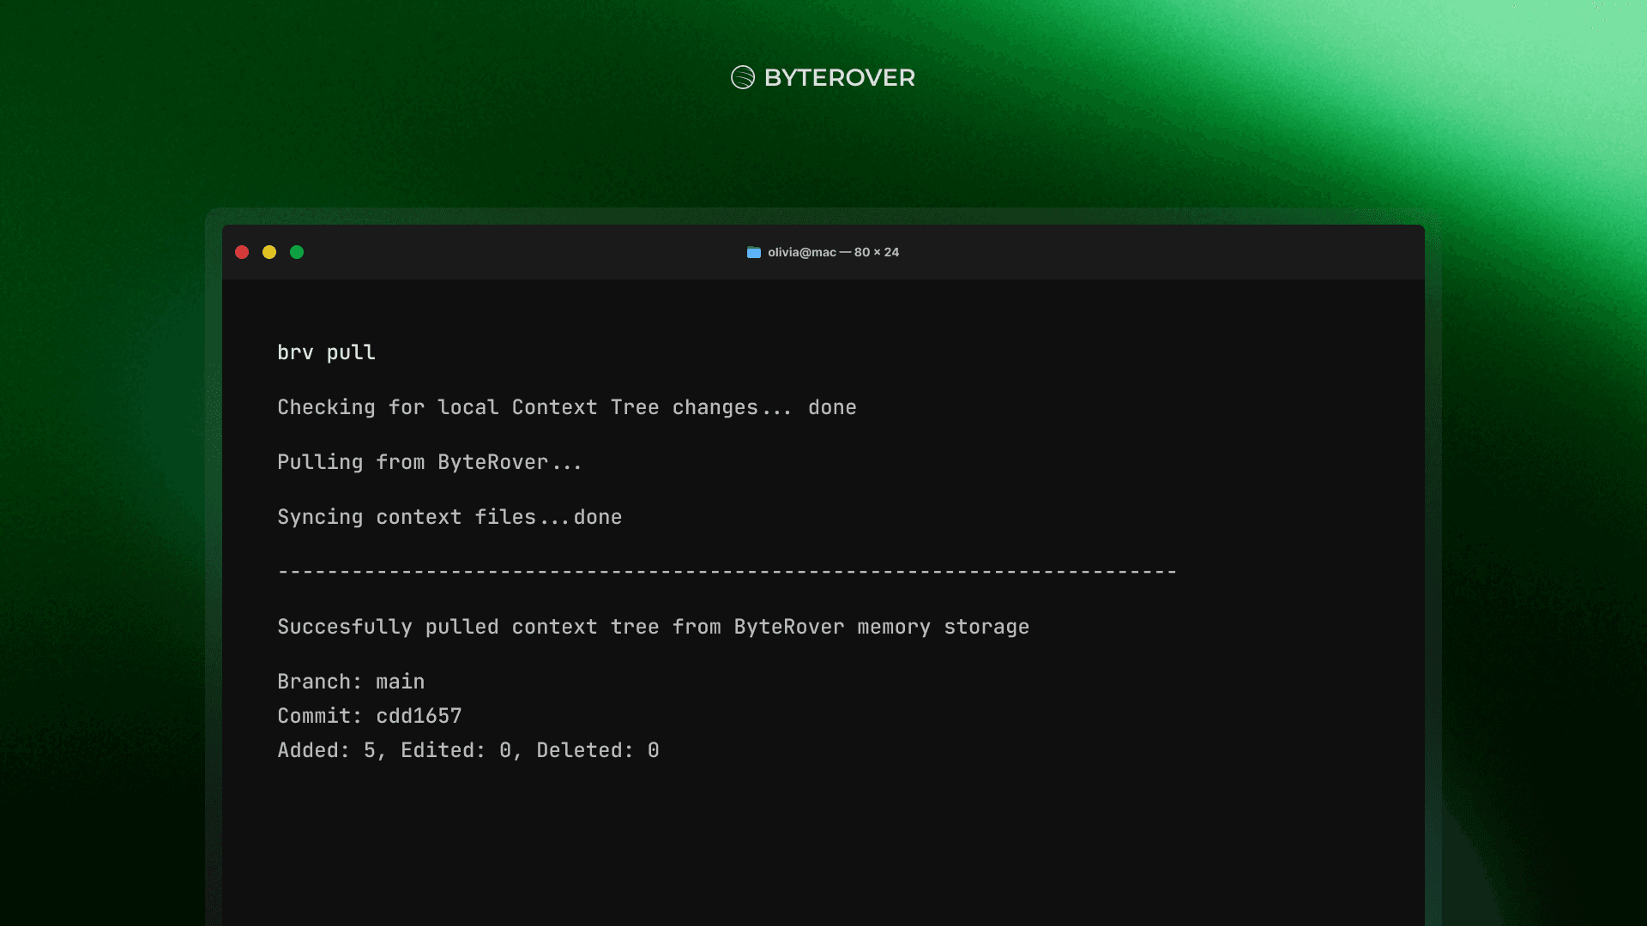Click the BYTEROVER brand text at top

click(839, 78)
